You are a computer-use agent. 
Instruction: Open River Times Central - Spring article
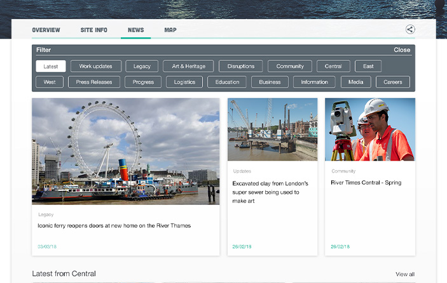(366, 183)
